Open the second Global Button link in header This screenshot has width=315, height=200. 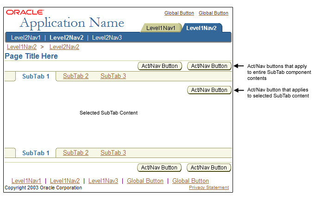pyautogui.click(x=214, y=13)
